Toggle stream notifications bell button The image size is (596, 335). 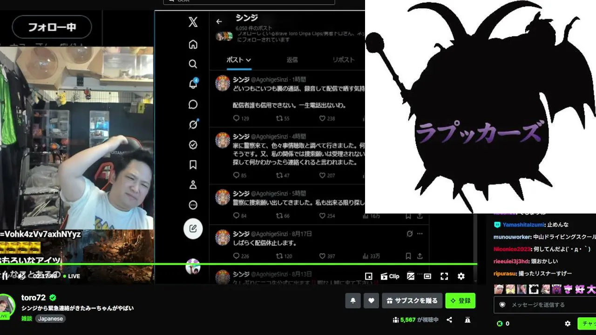[353, 301]
